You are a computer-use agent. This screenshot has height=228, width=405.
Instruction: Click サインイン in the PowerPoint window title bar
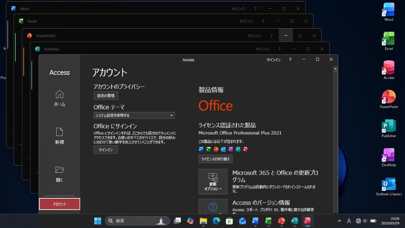(254, 36)
